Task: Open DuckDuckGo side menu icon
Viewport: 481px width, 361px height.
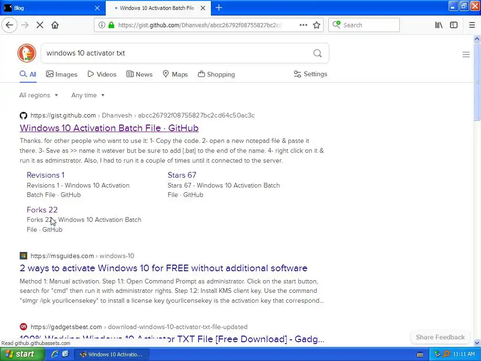Action: coord(466,55)
